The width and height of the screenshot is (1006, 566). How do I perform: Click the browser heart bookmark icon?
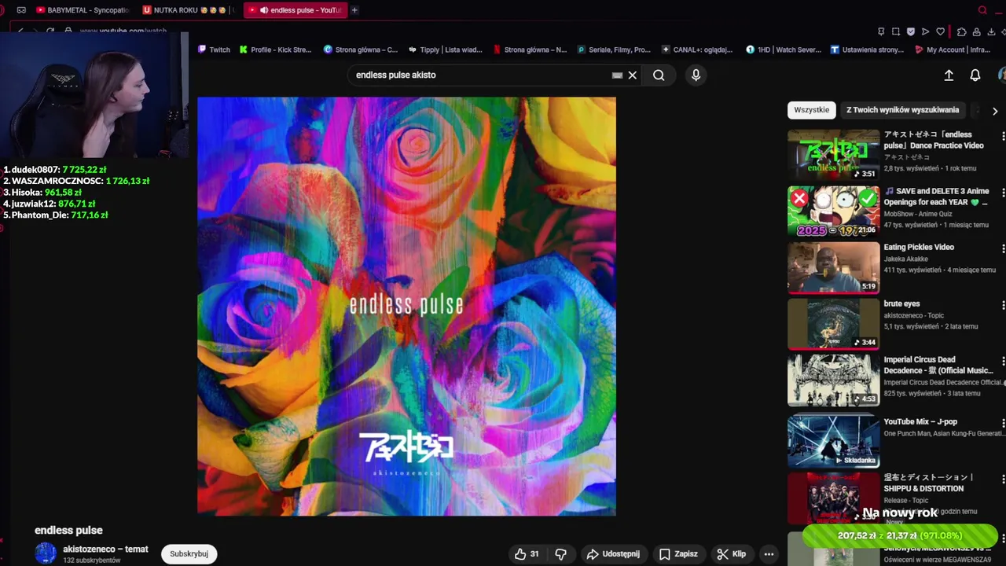940,31
